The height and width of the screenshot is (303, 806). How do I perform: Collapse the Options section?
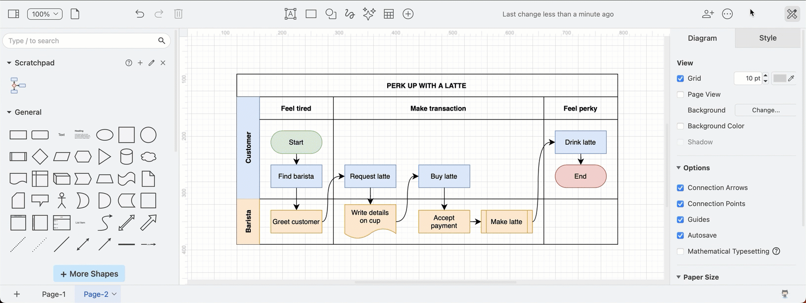tap(678, 168)
